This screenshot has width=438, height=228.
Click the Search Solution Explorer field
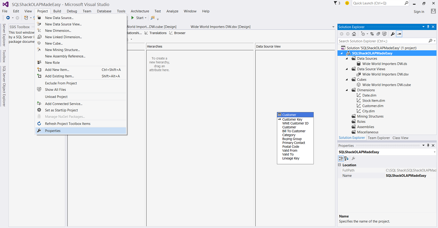382,41
